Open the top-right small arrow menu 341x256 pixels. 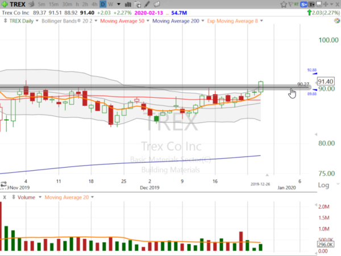click(332, 4)
